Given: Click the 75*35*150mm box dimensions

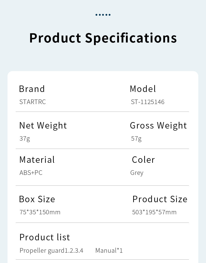Looking at the screenshot, I should tap(40, 212).
